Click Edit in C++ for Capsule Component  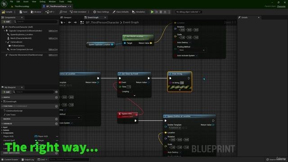[53, 31]
